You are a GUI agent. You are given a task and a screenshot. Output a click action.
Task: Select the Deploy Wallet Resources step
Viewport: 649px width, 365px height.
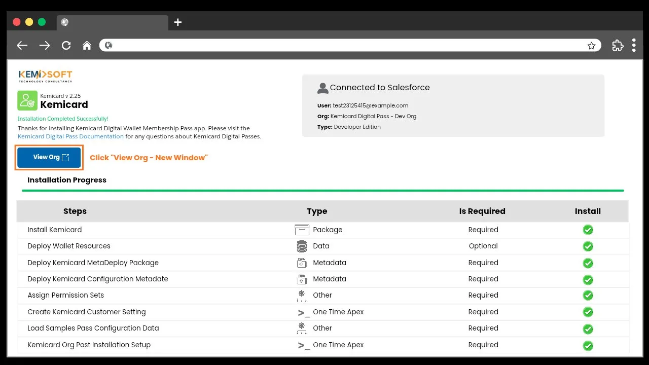click(x=323, y=246)
